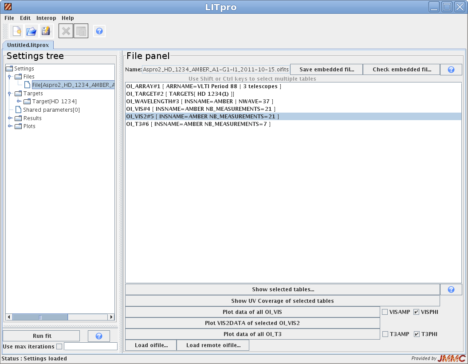Start fitting with the Run fit button
Screen dimensions: 468x364
[x=42, y=336]
